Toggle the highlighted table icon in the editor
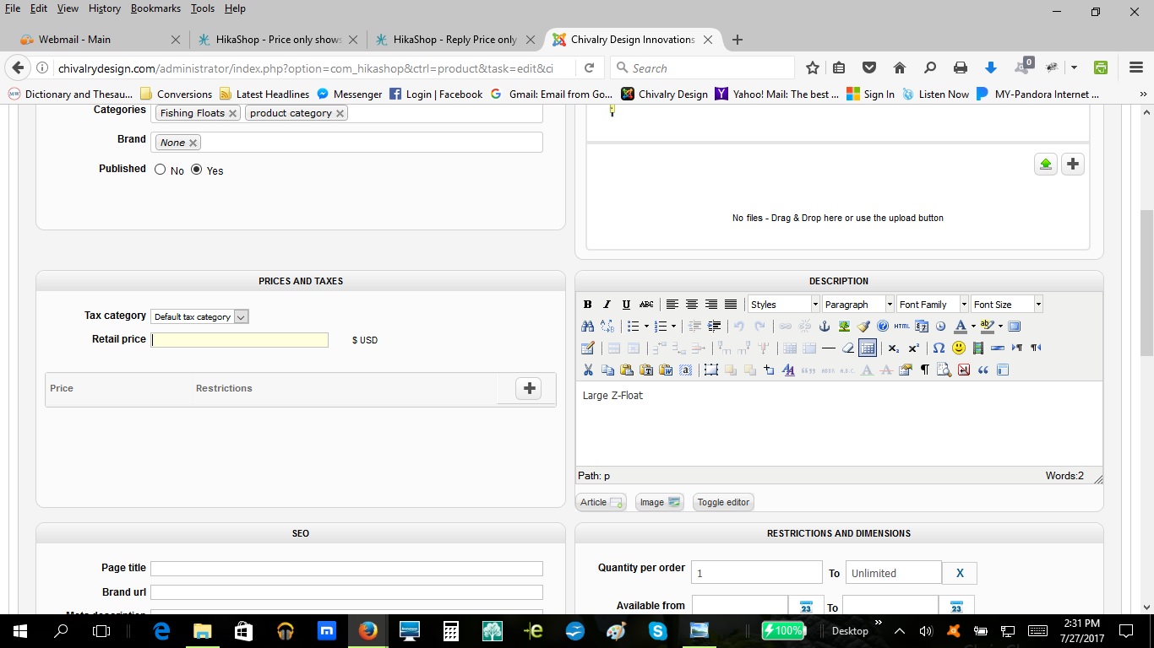The width and height of the screenshot is (1154, 648). tap(867, 348)
